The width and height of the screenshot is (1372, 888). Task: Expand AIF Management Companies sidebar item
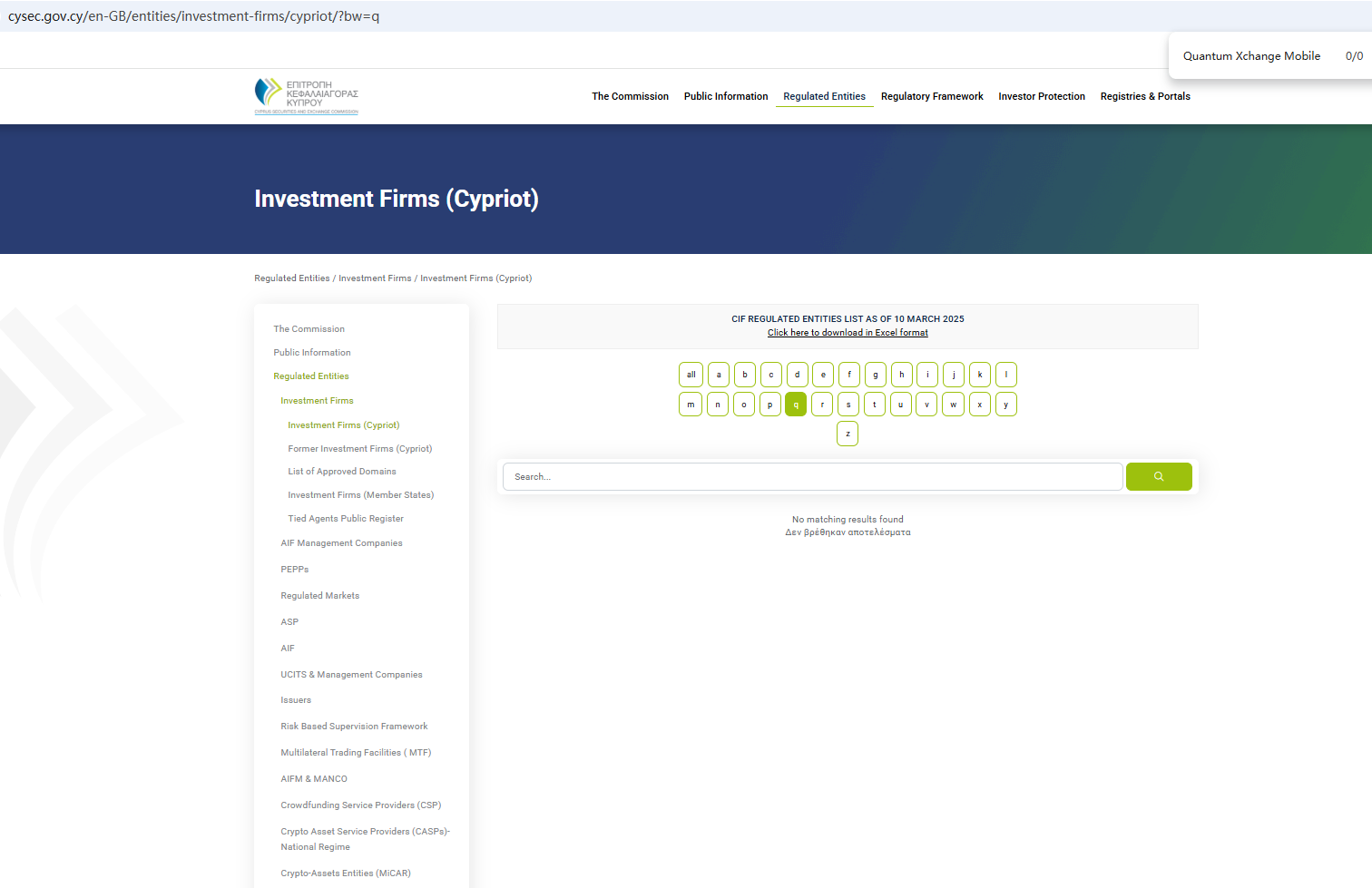pyautogui.click(x=341, y=543)
